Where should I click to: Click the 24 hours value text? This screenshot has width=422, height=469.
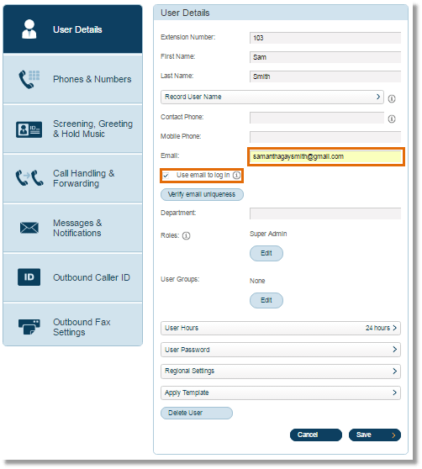377,328
